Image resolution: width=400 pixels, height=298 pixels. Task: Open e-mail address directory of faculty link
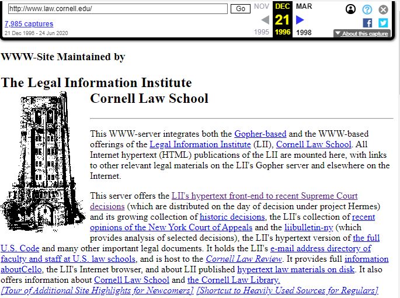tap(321, 248)
